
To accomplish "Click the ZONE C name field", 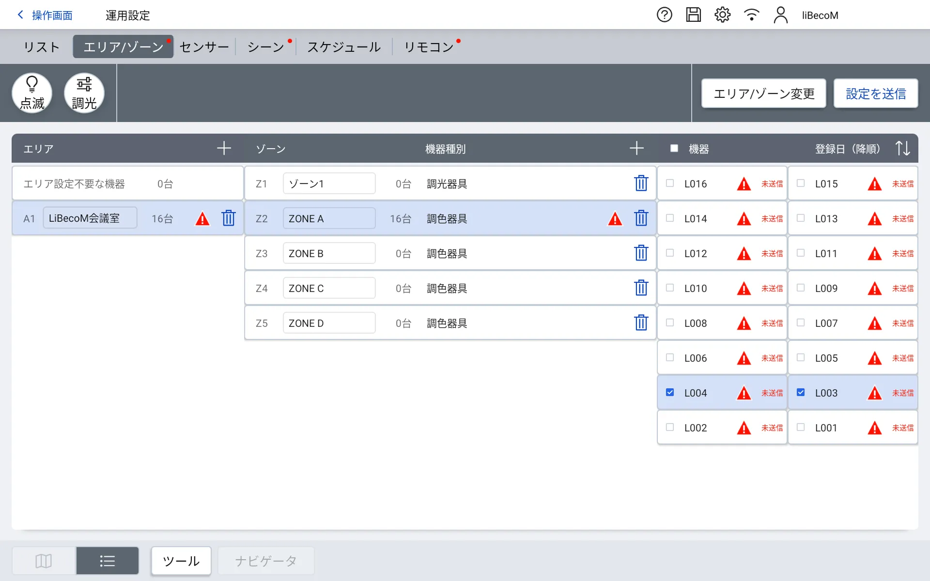I will 329,288.
